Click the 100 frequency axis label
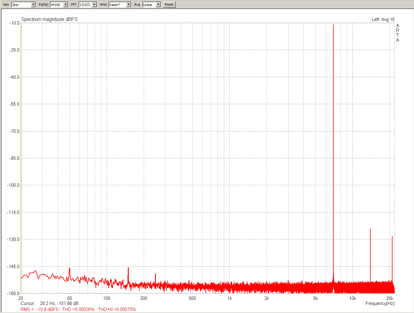 click(107, 298)
